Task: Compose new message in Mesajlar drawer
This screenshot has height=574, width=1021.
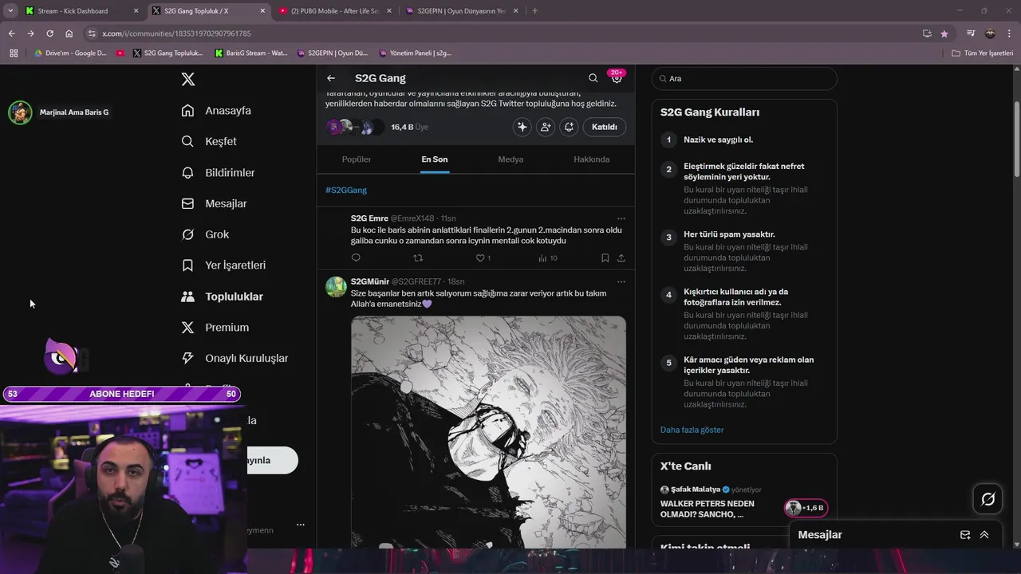Action: pos(965,535)
